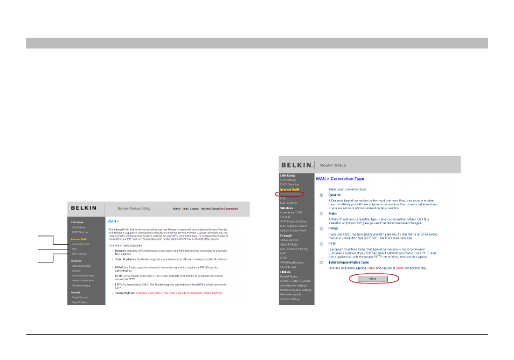Choose the PPPoE radio button
The width and height of the screenshot is (514, 360).
pos(321,229)
